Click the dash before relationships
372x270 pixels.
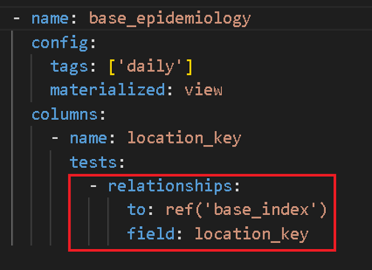(93, 186)
